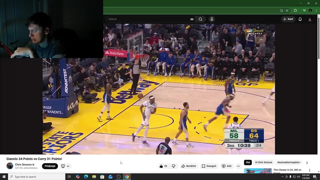Open This Cheater Is LVL 400 thumbnail
This screenshot has width=320, height=180.
click(258, 171)
